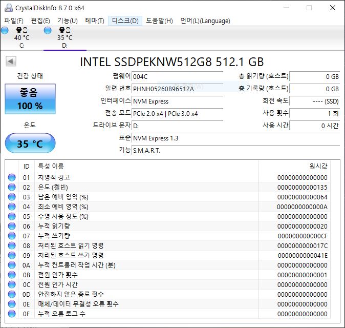Screen dimensions: 345x328
Task: Click the rotation rate value ---- (SSD)
Action: coord(315,101)
